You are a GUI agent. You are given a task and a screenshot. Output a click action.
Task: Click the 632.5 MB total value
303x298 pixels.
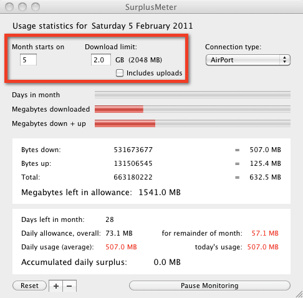tap(265, 177)
